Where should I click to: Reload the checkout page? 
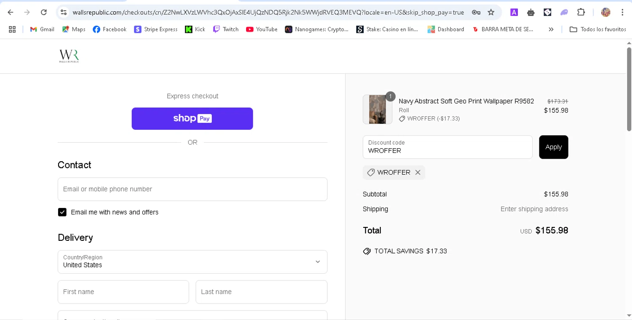point(44,12)
